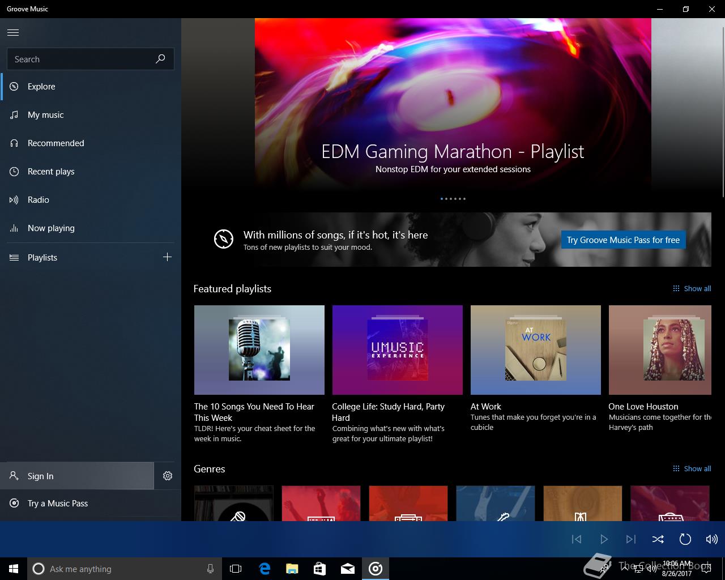Open File Explorer from taskbar

point(292,569)
